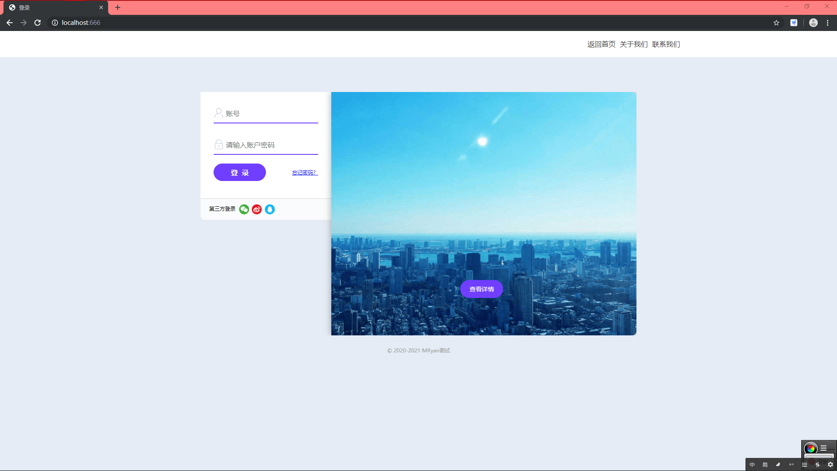
Task: Toggle IME punctuation mode button
Action: (791, 464)
